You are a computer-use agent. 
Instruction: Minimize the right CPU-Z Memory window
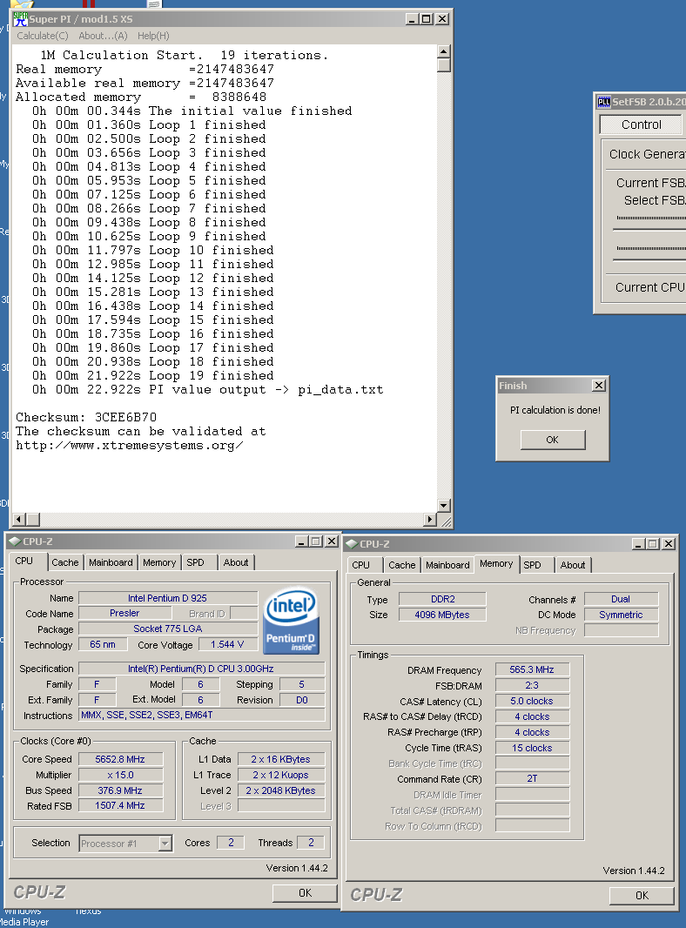[638, 544]
